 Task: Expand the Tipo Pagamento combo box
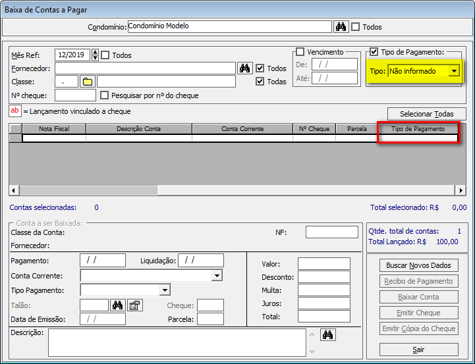[165, 290]
